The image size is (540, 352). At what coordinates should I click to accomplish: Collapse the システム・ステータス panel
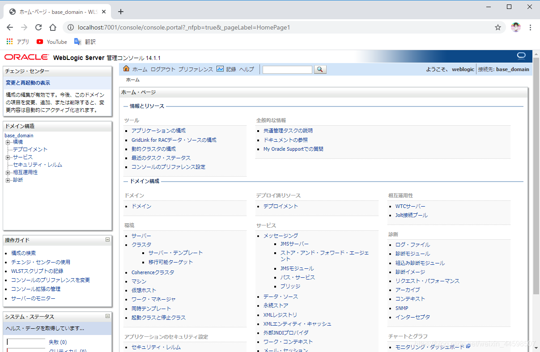coord(107,316)
